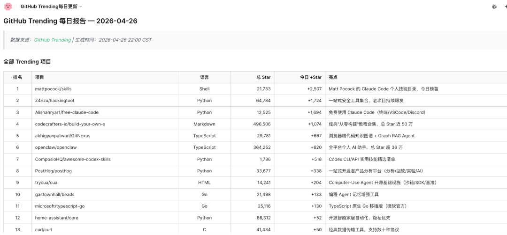Click the total star value 29,781
507x235 pixels.
(x=263, y=136)
